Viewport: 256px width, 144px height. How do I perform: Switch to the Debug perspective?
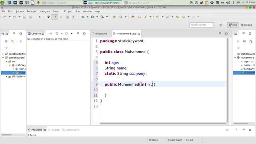(x=246, y=25)
